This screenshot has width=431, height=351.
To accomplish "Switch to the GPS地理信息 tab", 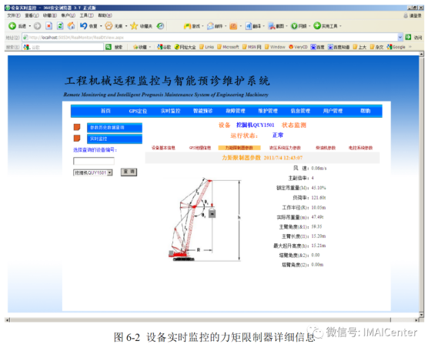I will tap(200, 148).
